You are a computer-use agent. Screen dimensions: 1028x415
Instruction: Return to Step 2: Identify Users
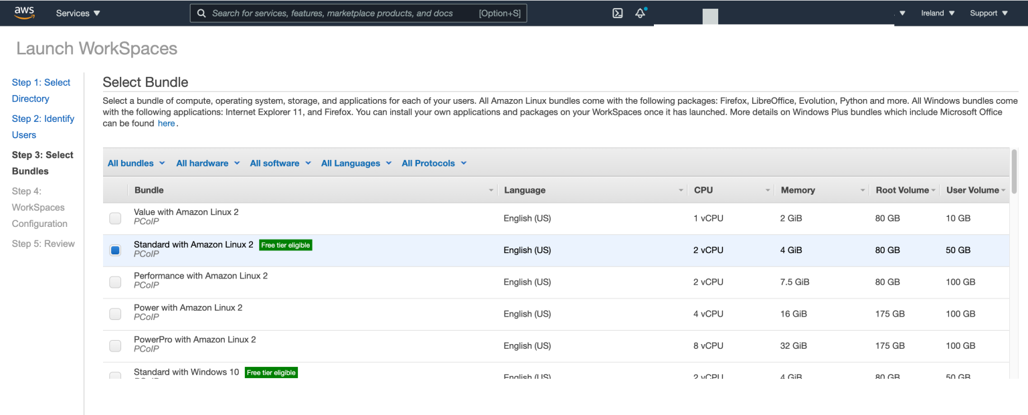(x=43, y=127)
